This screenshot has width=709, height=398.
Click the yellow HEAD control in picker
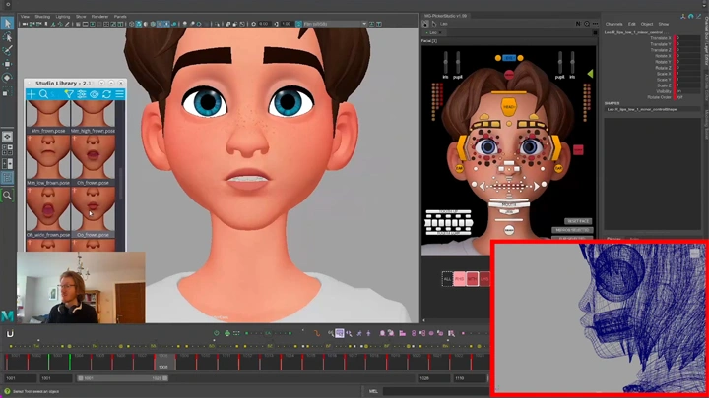tap(509, 106)
